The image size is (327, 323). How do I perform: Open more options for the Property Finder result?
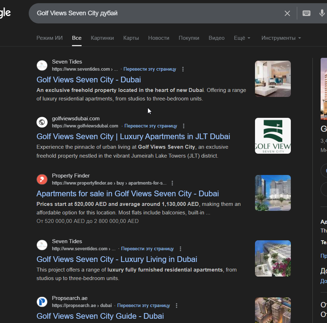[x=172, y=183]
